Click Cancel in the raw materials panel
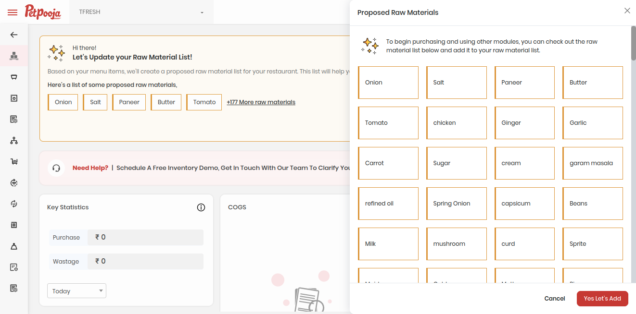Viewport: 636px width, 314px height. (x=555, y=299)
